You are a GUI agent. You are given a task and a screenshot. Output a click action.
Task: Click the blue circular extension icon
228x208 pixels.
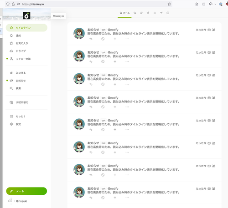[221, 4]
